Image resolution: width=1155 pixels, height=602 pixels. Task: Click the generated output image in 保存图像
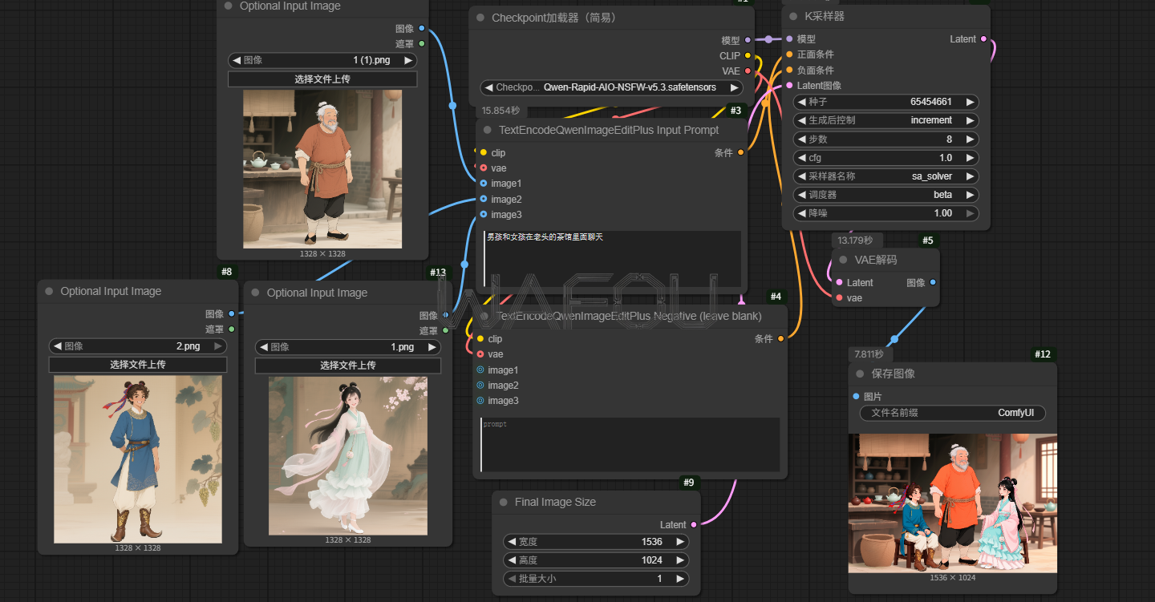(x=952, y=503)
